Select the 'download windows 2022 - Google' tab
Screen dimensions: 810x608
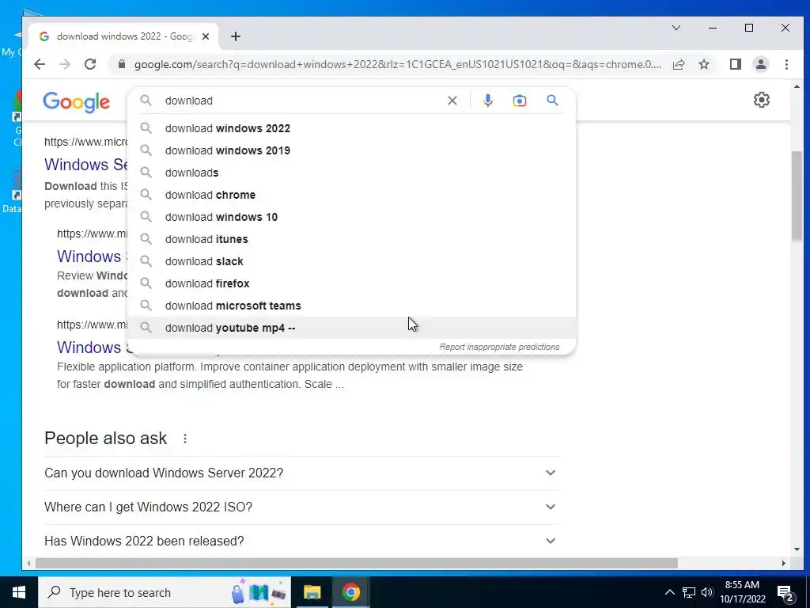tap(123, 36)
